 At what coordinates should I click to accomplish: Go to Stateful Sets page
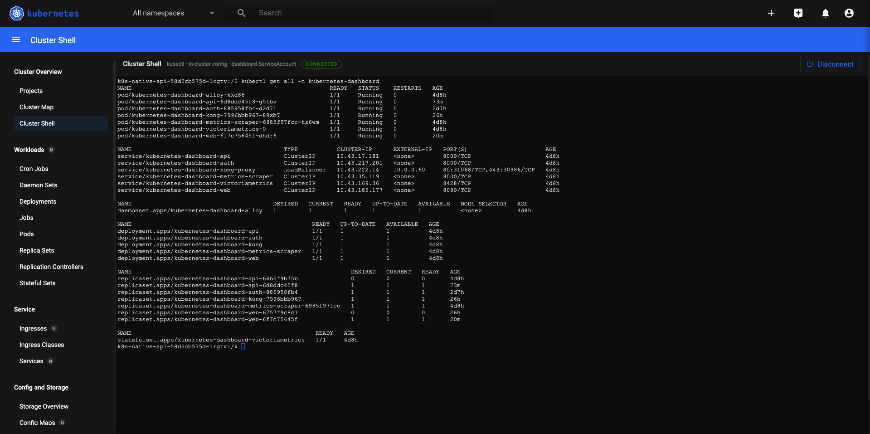37,283
